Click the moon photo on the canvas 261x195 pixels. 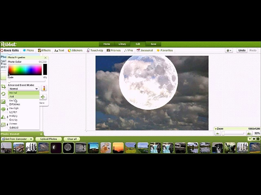(148, 82)
